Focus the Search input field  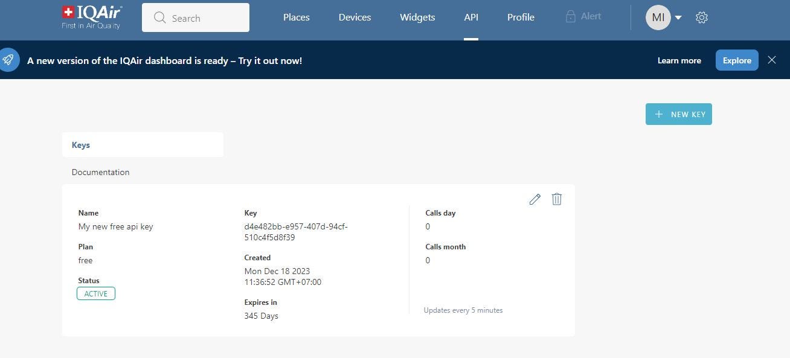coord(196,18)
